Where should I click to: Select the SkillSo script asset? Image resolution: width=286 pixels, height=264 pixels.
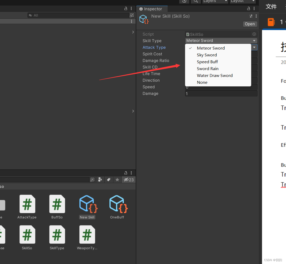coord(27,238)
